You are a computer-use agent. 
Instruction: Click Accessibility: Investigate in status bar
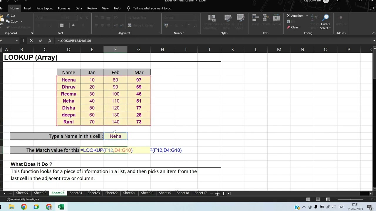click(x=23, y=199)
